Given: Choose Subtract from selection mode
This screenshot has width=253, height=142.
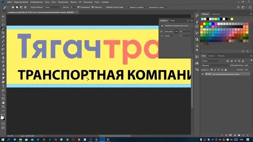Looking at the screenshot, I should point(21,7).
